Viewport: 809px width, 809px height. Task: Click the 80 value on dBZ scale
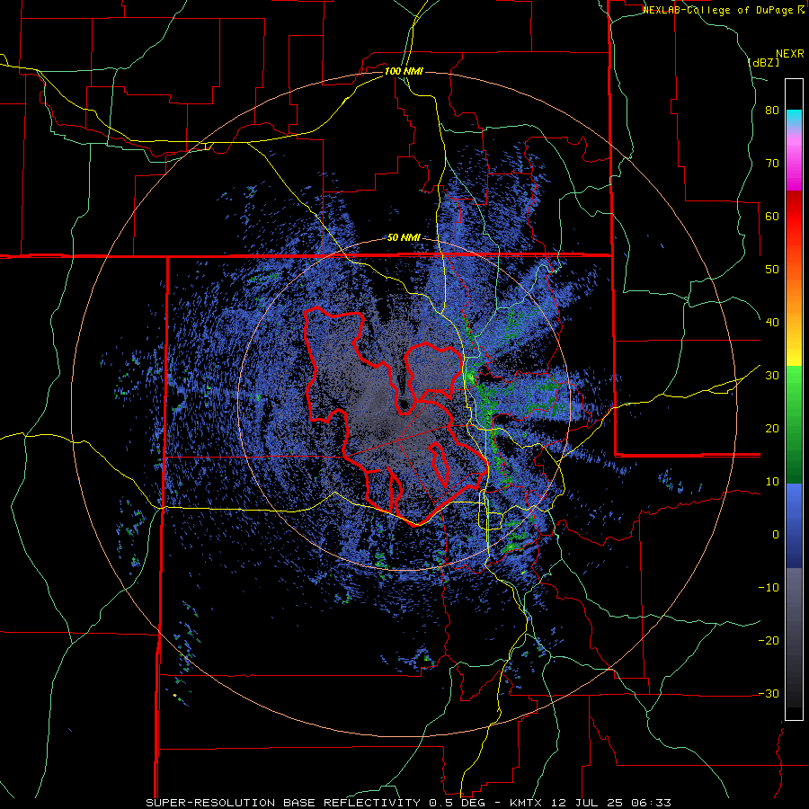pyautogui.click(x=772, y=111)
